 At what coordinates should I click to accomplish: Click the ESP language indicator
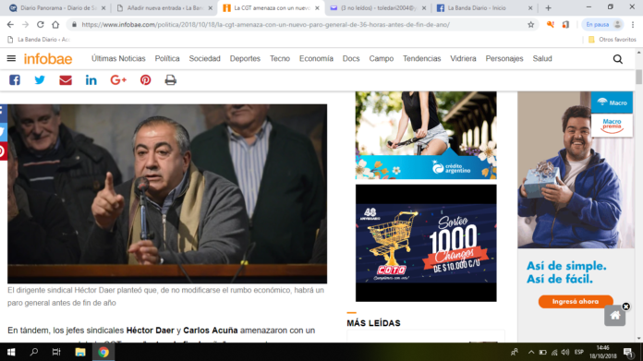[579, 352]
